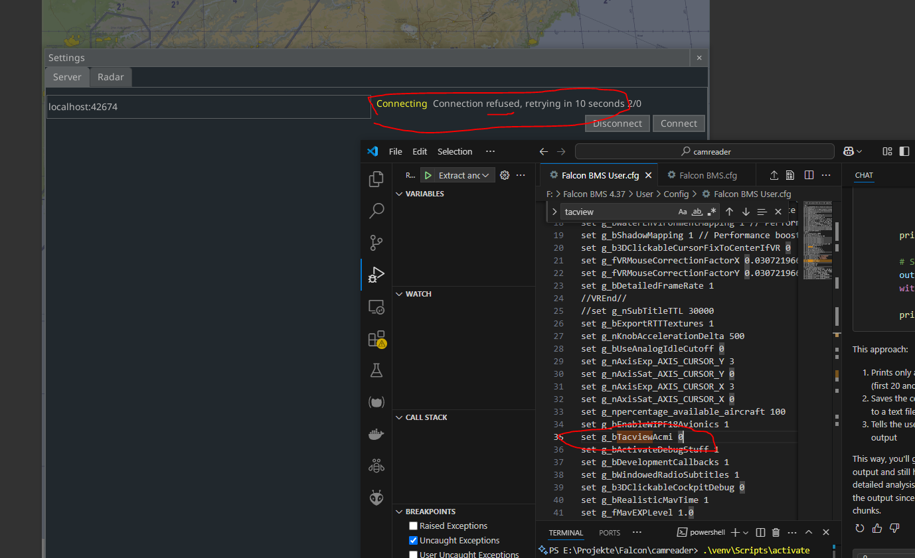
Task: Open the terminal launch profile dropdown
Action: tap(746, 532)
